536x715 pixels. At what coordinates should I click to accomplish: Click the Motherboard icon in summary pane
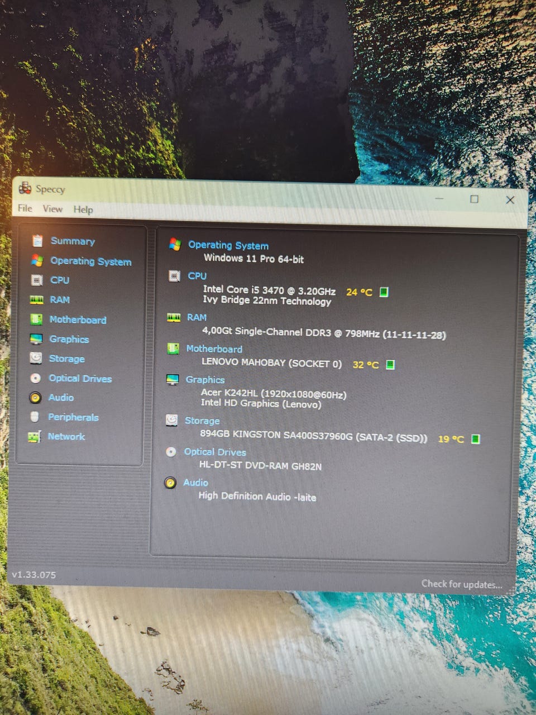173,349
